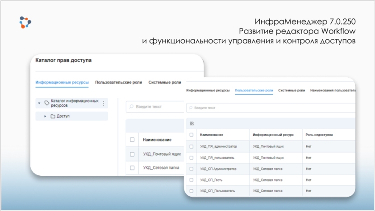Viewport: 375px width, 211px height.
Task: Check the УКД_СП_Гость row checkbox
Action: click(x=192, y=180)
